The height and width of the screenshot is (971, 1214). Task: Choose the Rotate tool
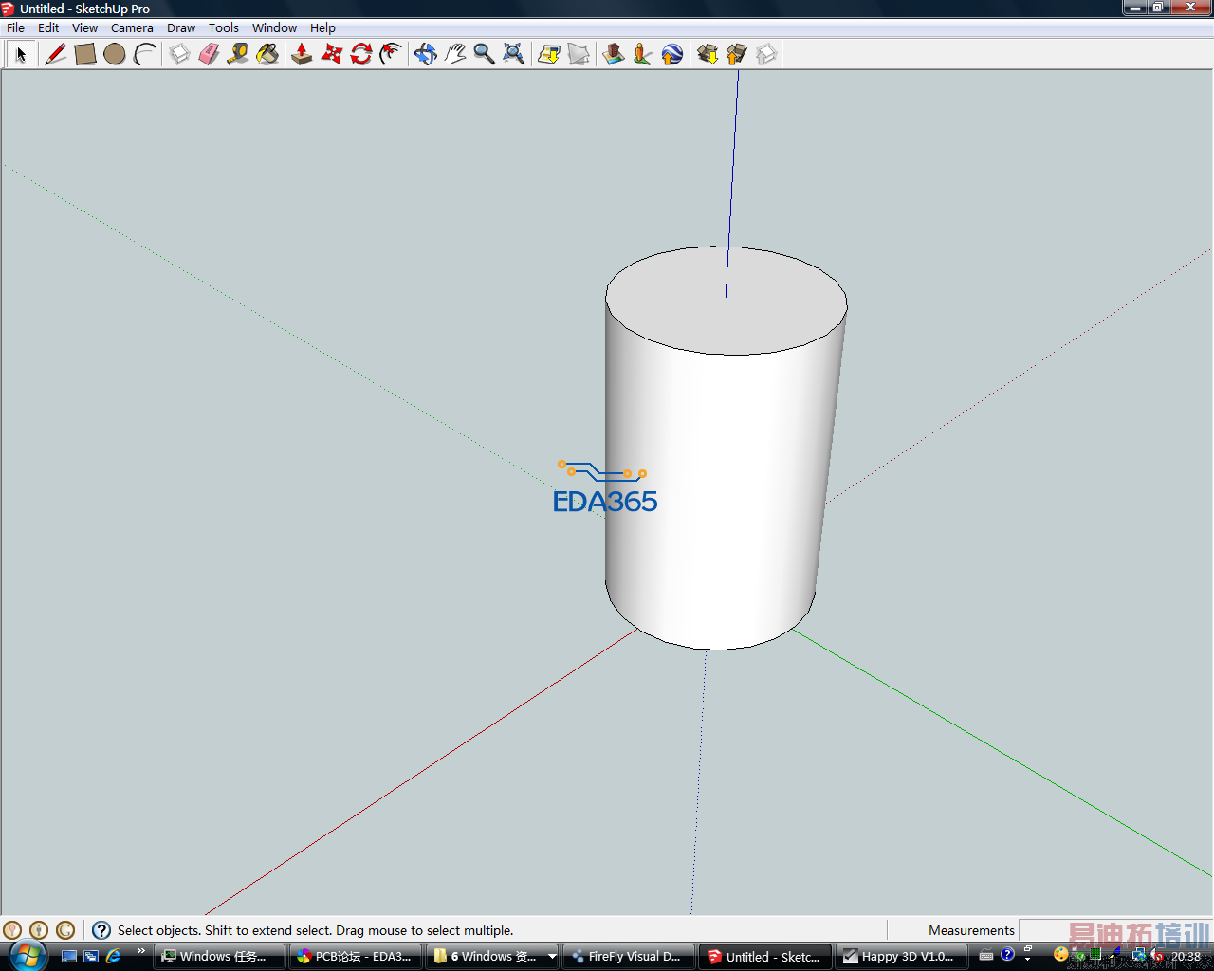click(x=361, y=54)
